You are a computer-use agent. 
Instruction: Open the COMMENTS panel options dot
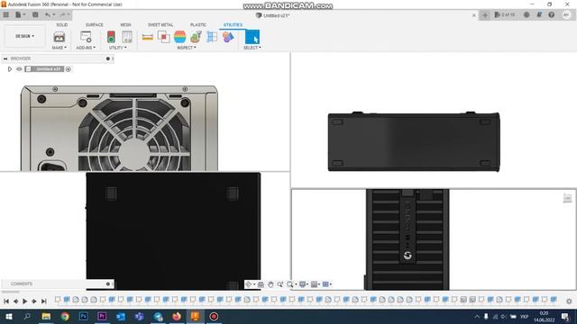pyautogui.click(x=108, y=284)
